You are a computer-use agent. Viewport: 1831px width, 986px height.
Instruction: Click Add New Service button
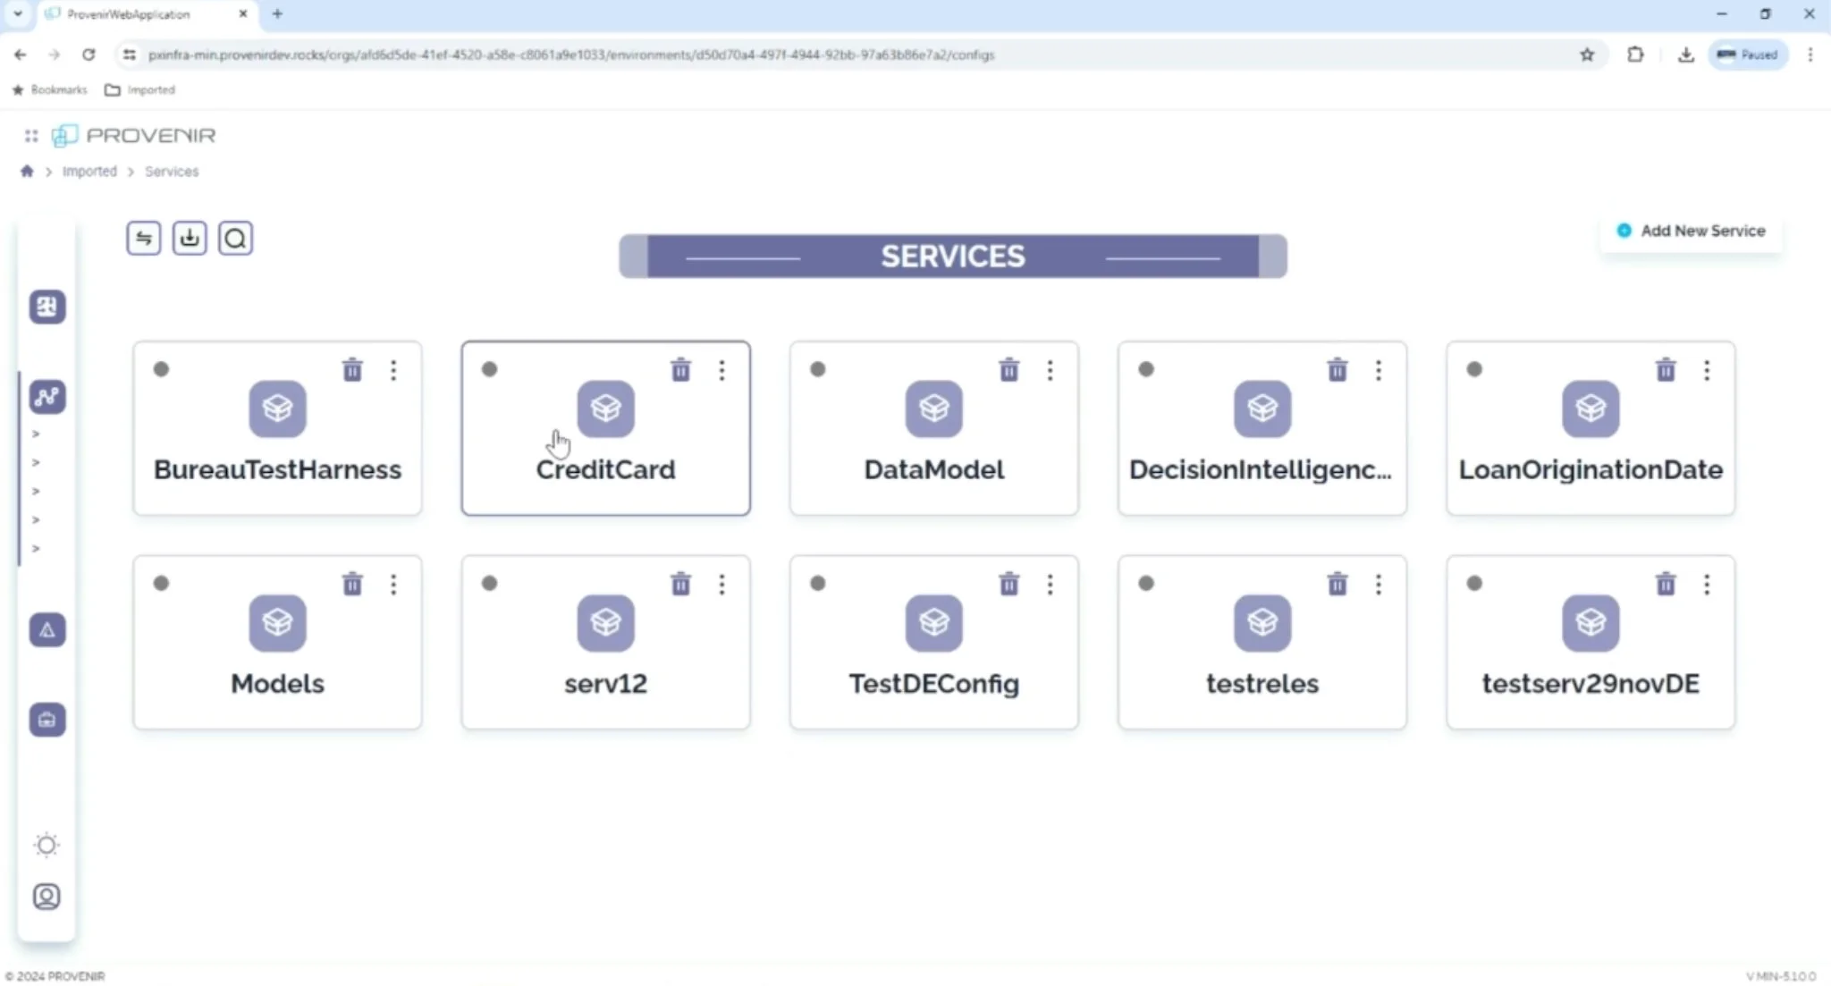click(x=1692, y=231)
